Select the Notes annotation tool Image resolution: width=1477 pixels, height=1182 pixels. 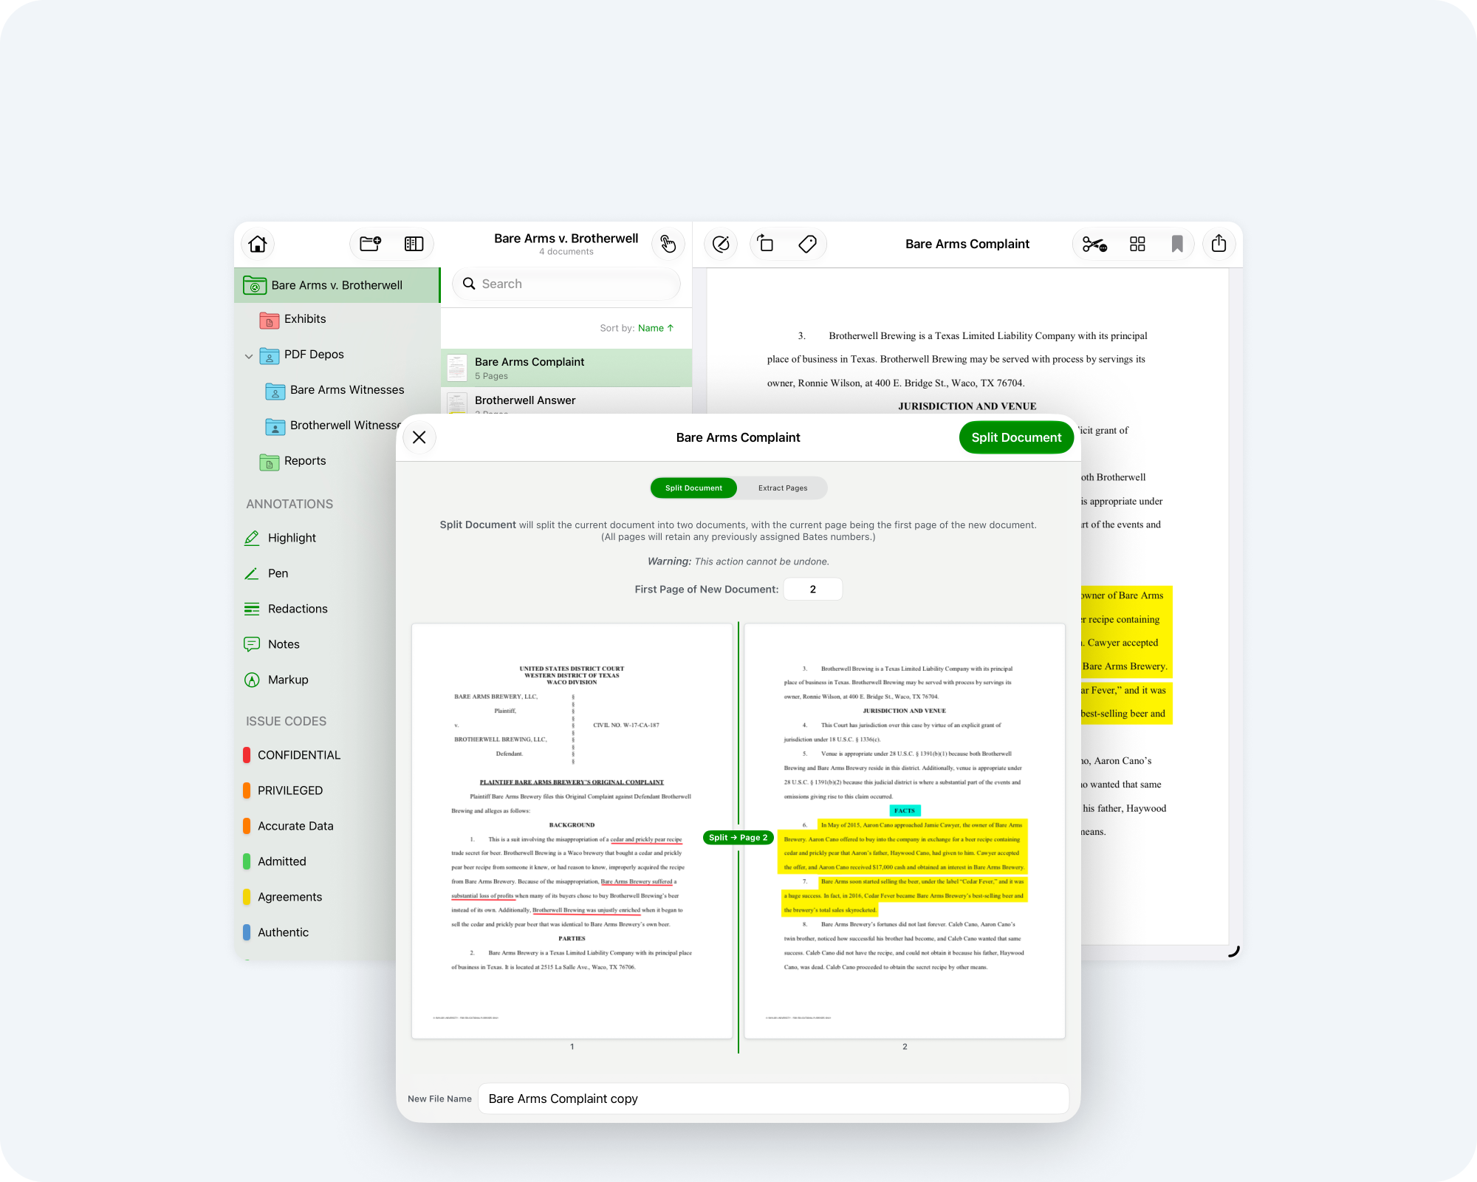[272, 644]
